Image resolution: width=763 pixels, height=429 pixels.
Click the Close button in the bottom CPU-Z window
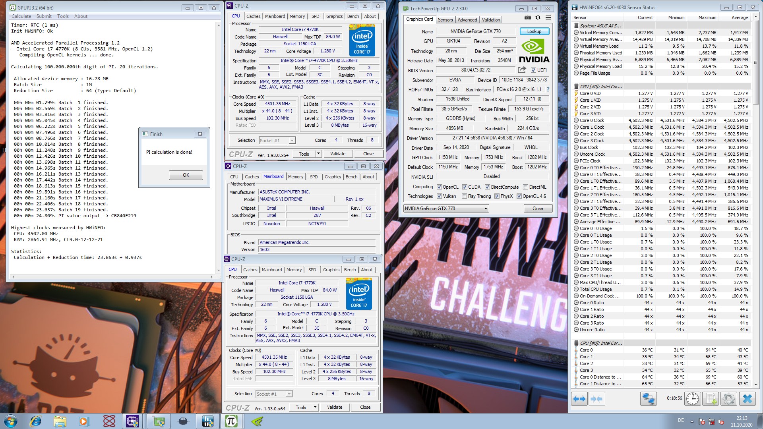pos(365,407)
